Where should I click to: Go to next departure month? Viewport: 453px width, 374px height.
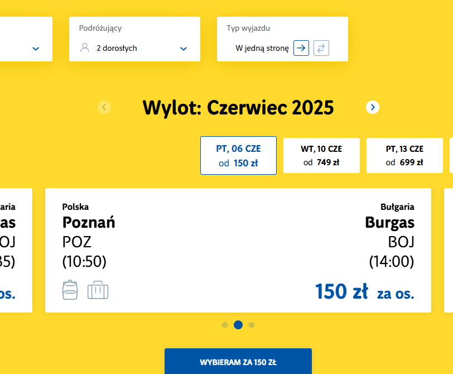point(373,107)
